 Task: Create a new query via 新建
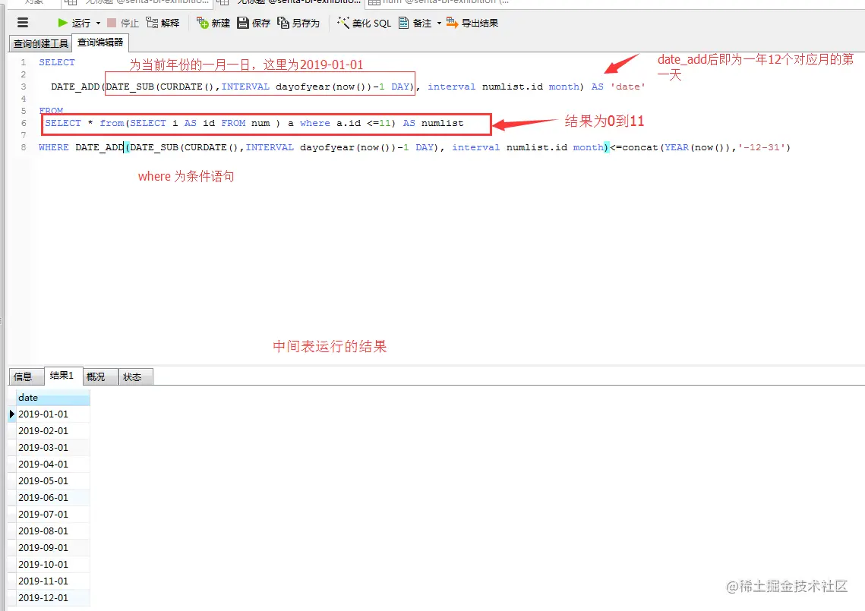212,23
